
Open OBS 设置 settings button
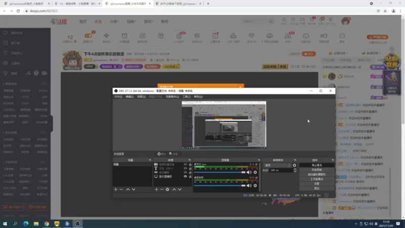coord(317,184)
